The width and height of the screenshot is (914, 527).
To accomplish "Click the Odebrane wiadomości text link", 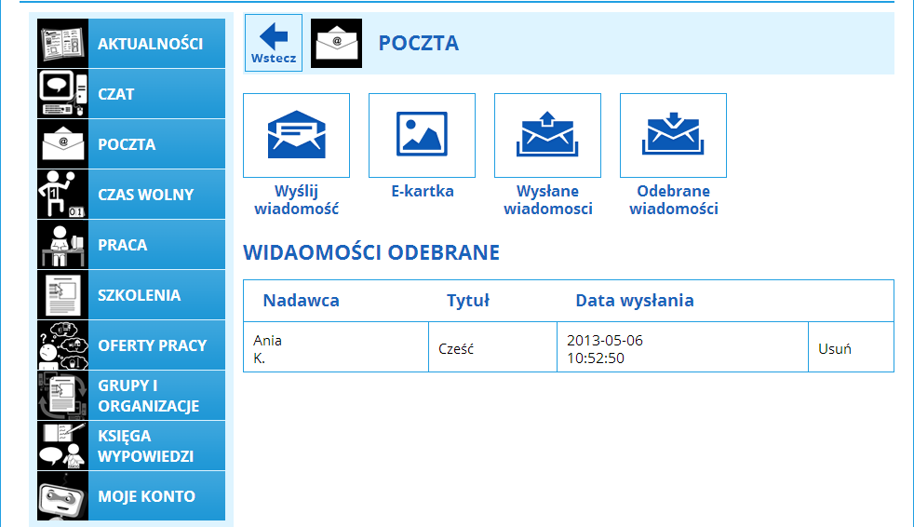I will [x=673, y=200].
